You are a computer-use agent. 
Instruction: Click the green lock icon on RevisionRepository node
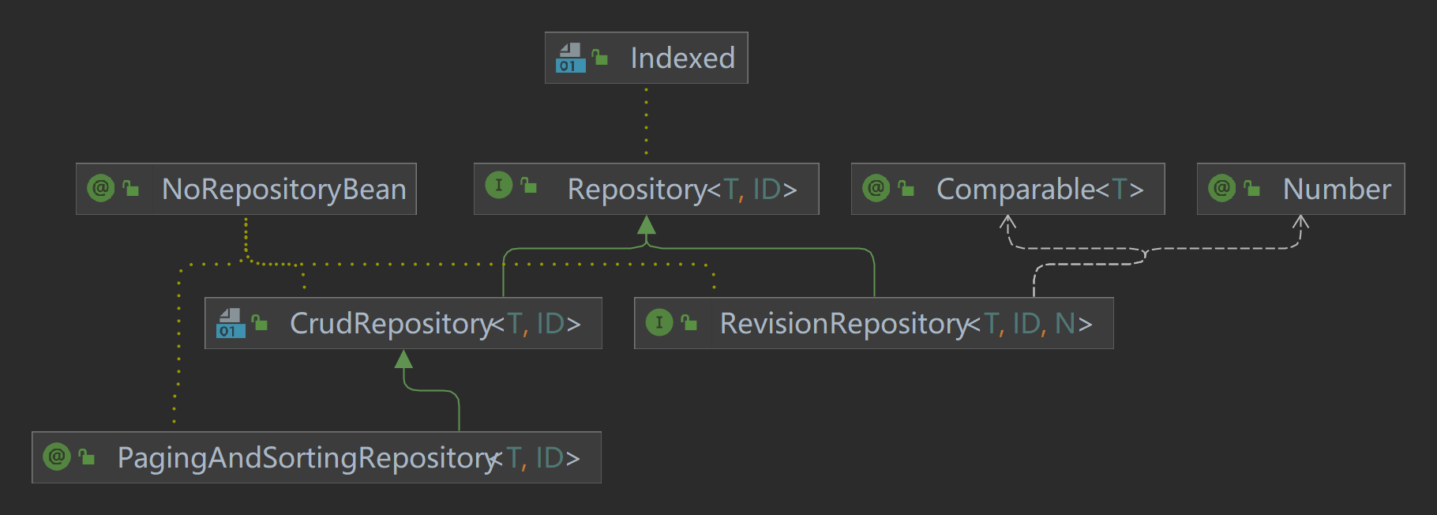(x=689, y=322)
